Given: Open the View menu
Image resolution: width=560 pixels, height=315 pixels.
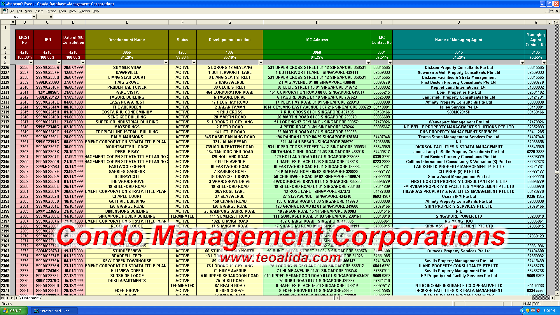Looking at the screenshot, I should (x=28, y=11).
